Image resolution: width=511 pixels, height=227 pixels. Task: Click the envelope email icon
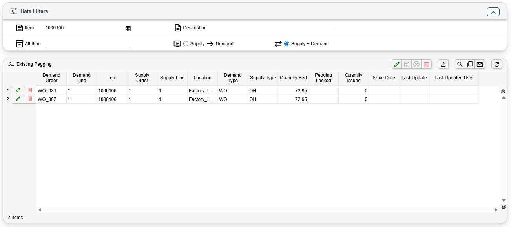(x=480, y=65)
